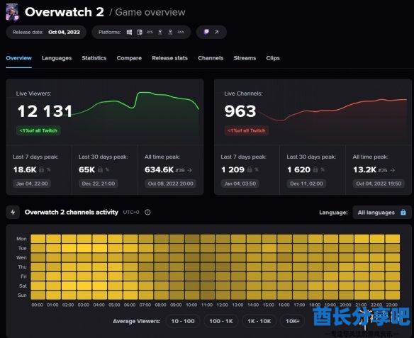This screenshot has width=414, height=338.
Task: Click the Overwatch 2 game thumbnail
Action: click(x=12, y=12)
